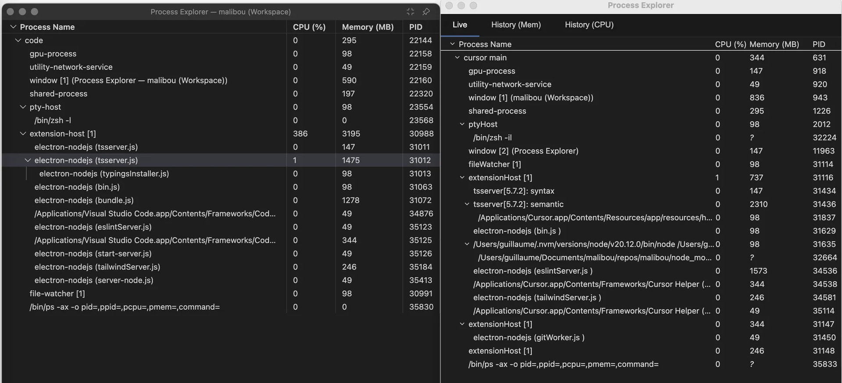The image size is (842, 383).
Task: Select utility-network-service row with PID 22159
Action: pos(221,67)
